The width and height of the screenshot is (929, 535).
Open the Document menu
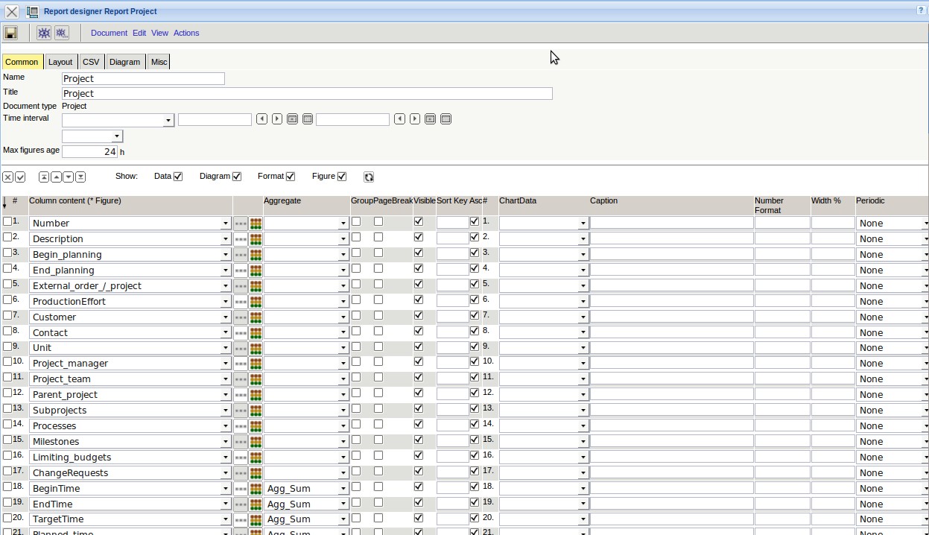coord(109,33)
